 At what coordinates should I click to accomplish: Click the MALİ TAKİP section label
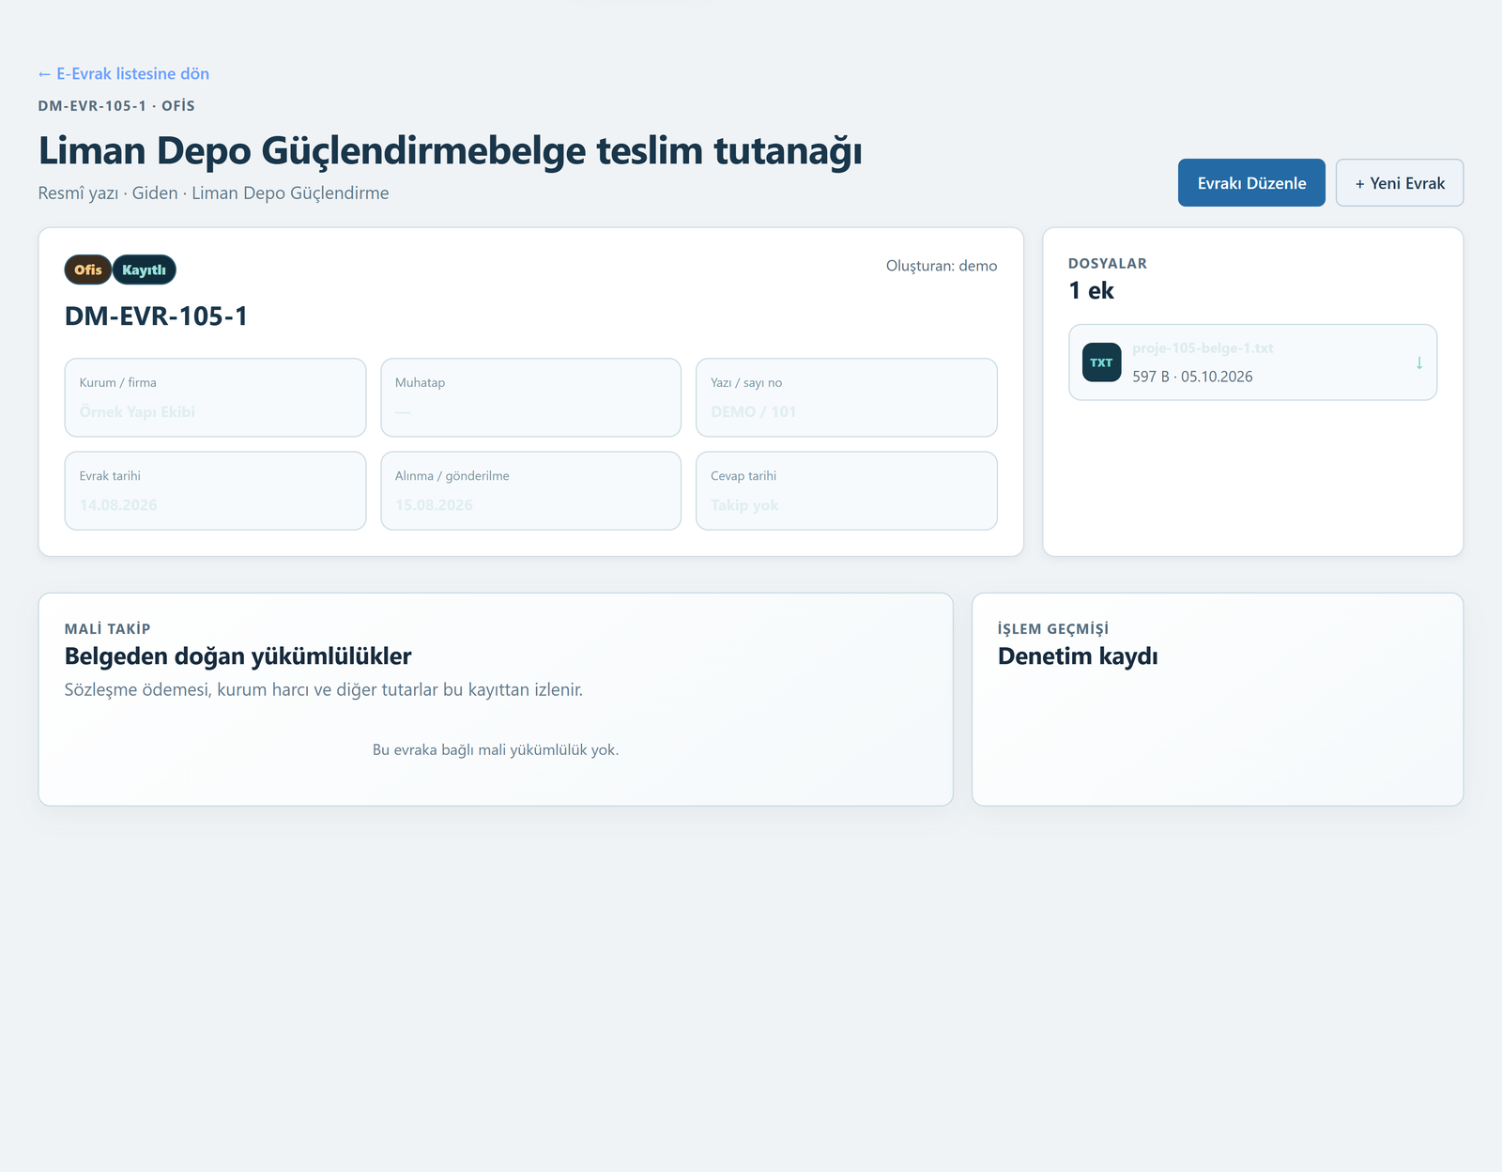(x=107, y=629)
